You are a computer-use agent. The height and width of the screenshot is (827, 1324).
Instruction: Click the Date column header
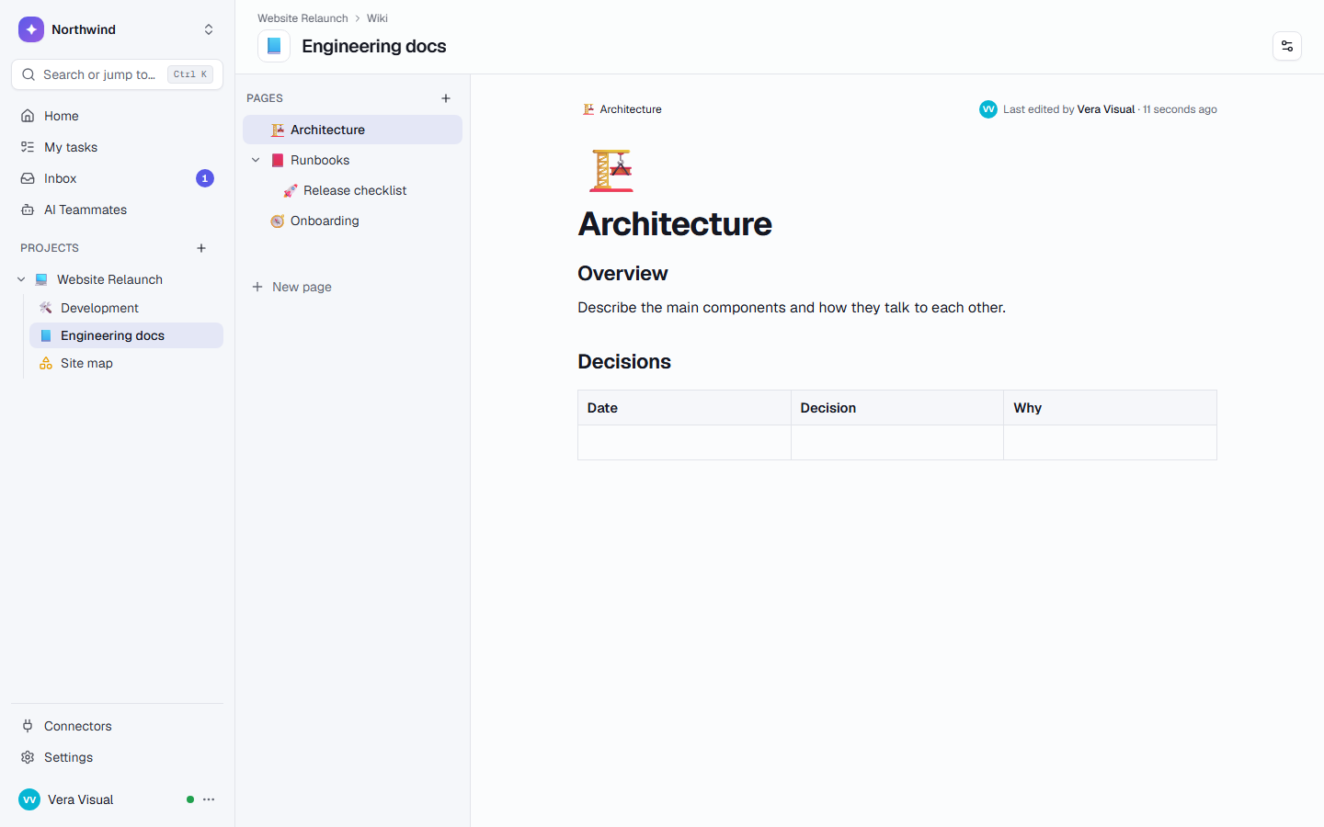tap(684, 408)
